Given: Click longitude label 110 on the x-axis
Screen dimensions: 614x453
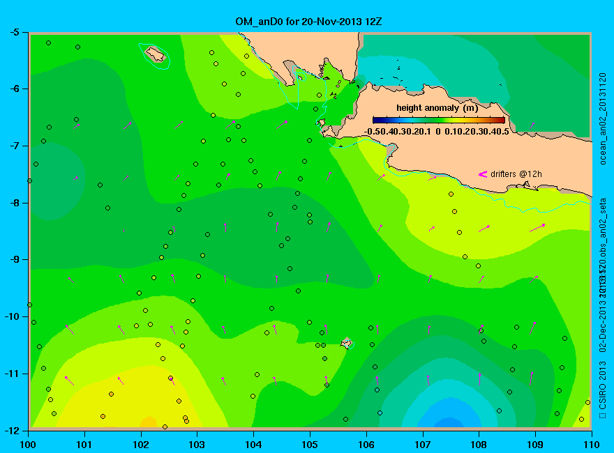Looking at the screenshot, I should click(592, 445).
